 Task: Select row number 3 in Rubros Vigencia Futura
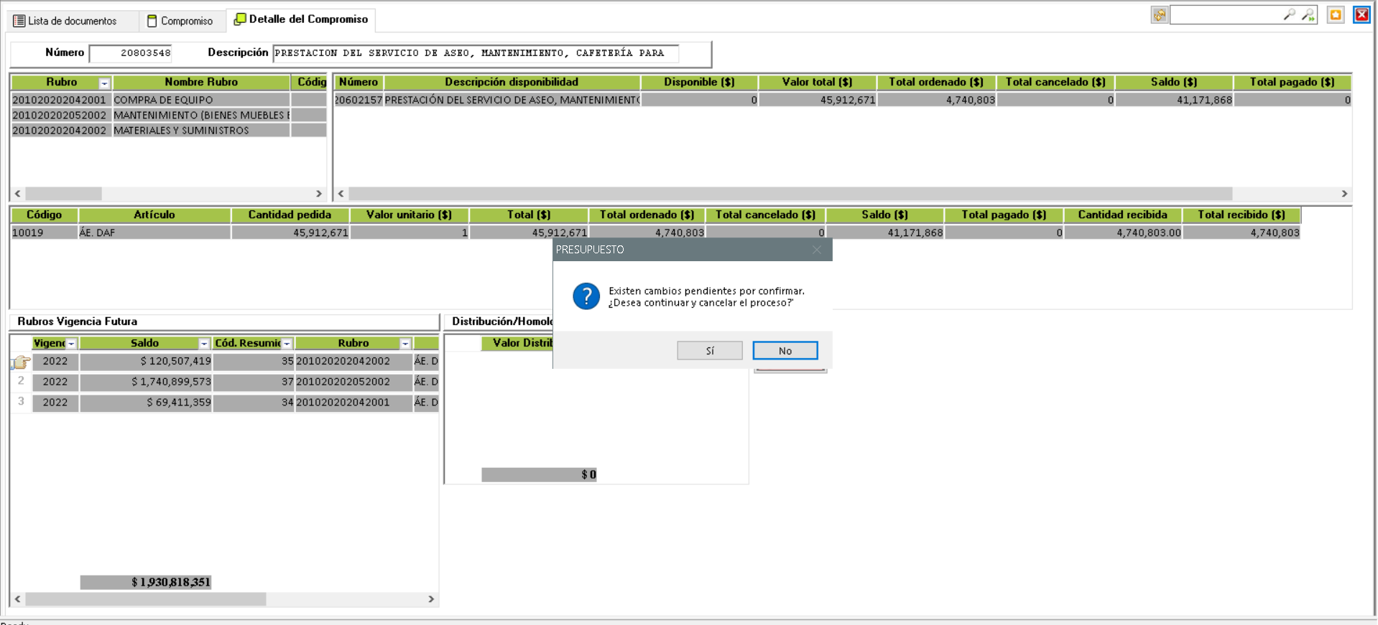click(21, 402)
